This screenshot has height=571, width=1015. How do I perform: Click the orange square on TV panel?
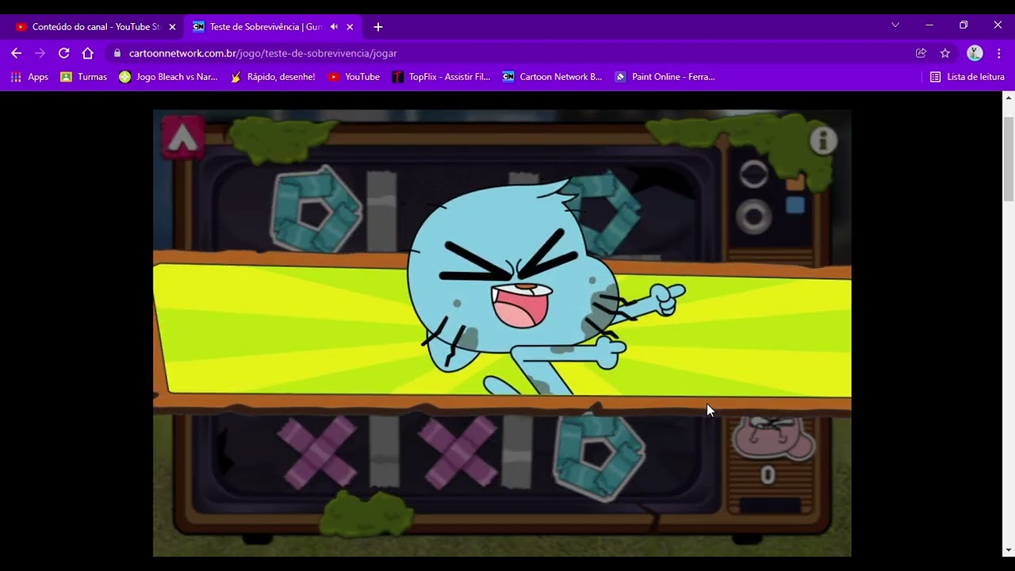[x=795, y=182]
